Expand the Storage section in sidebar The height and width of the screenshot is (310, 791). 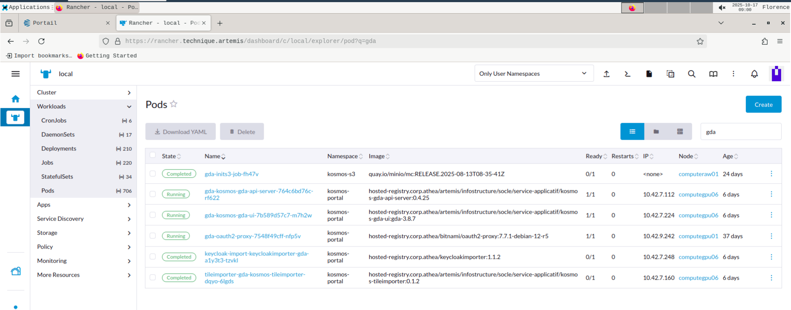click(x=83, y=233)
